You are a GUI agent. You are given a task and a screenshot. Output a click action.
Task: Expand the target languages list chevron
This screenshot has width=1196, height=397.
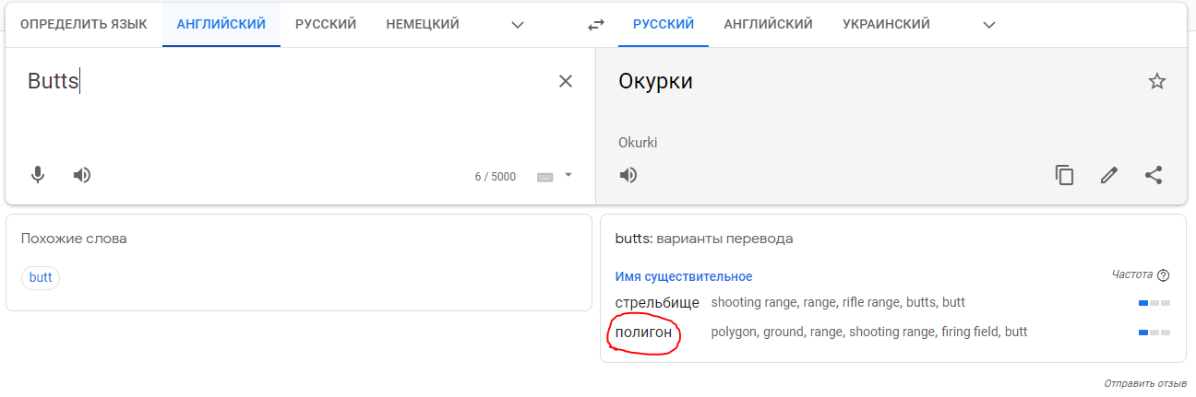[989, 25]
